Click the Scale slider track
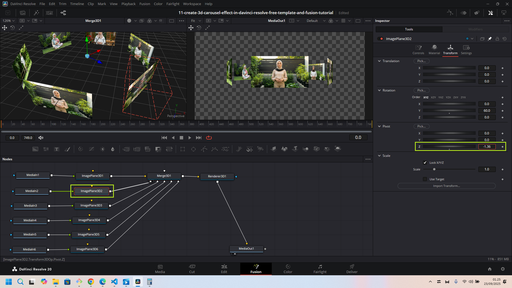This screenshot has height=288, width=512. click(453, 169)
